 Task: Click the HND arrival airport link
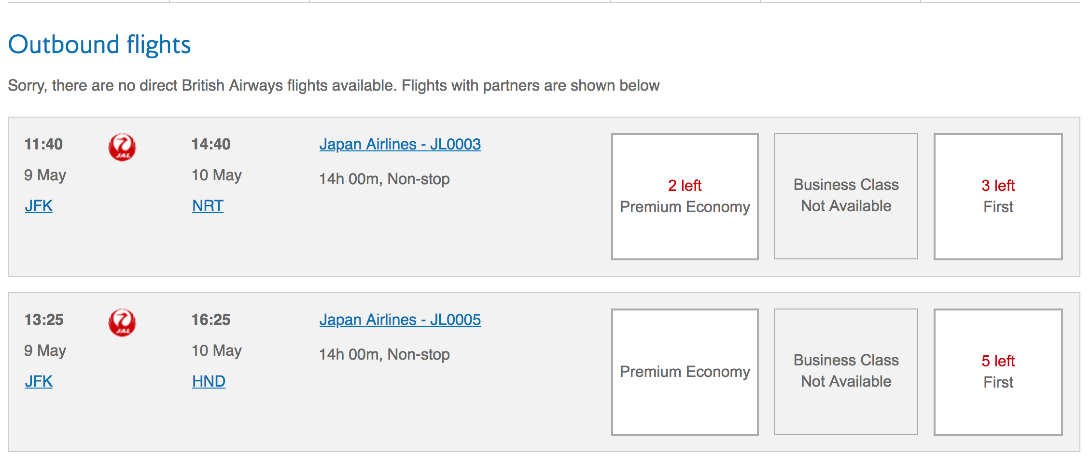tap(209, 381)
